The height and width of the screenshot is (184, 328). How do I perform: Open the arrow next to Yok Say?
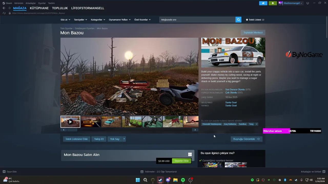[x=124, y=139]
